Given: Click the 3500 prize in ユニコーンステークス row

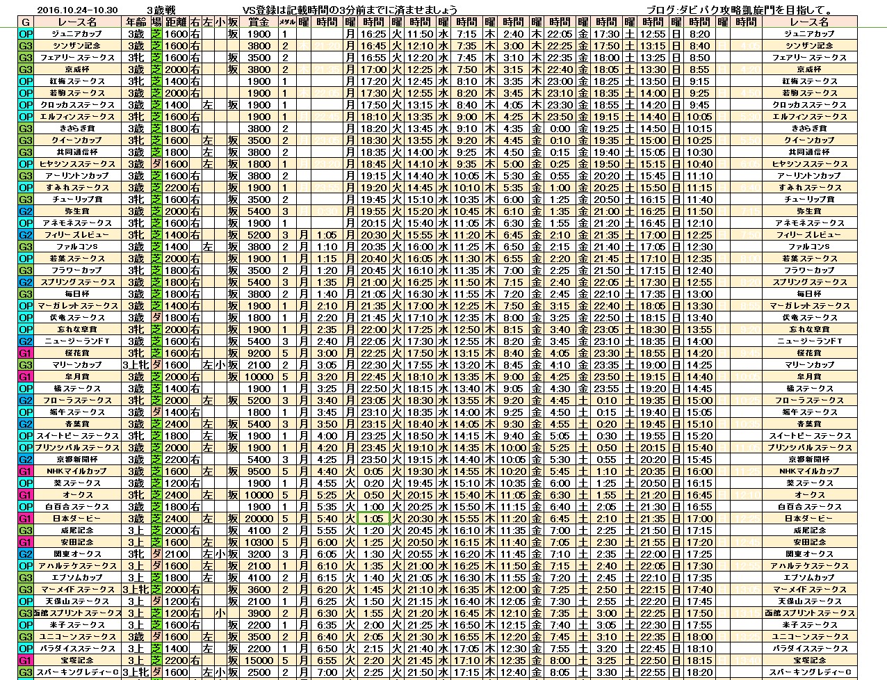Looking at the screenshot, I should 259,637.
